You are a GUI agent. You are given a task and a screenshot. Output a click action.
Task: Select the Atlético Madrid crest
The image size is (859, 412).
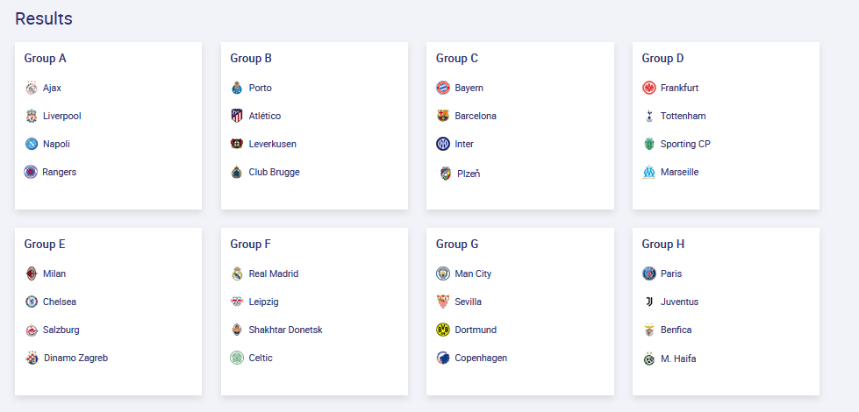237,116
